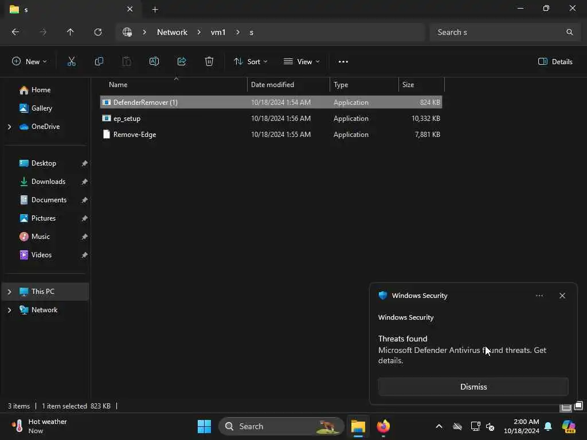Sort by Size column header
This screenshot has width=587, height=440.
click(421, 85)
